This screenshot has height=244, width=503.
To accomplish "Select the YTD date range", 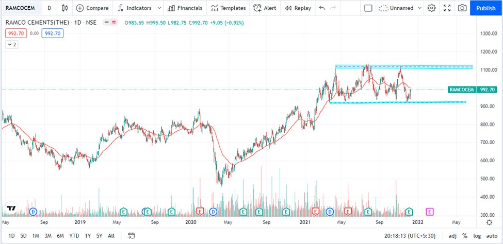I will pos(74,236).
